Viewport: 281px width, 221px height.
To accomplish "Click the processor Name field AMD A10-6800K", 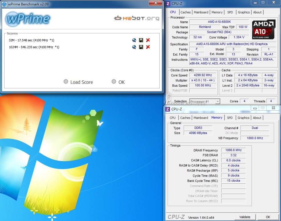I will click(219, 22).
